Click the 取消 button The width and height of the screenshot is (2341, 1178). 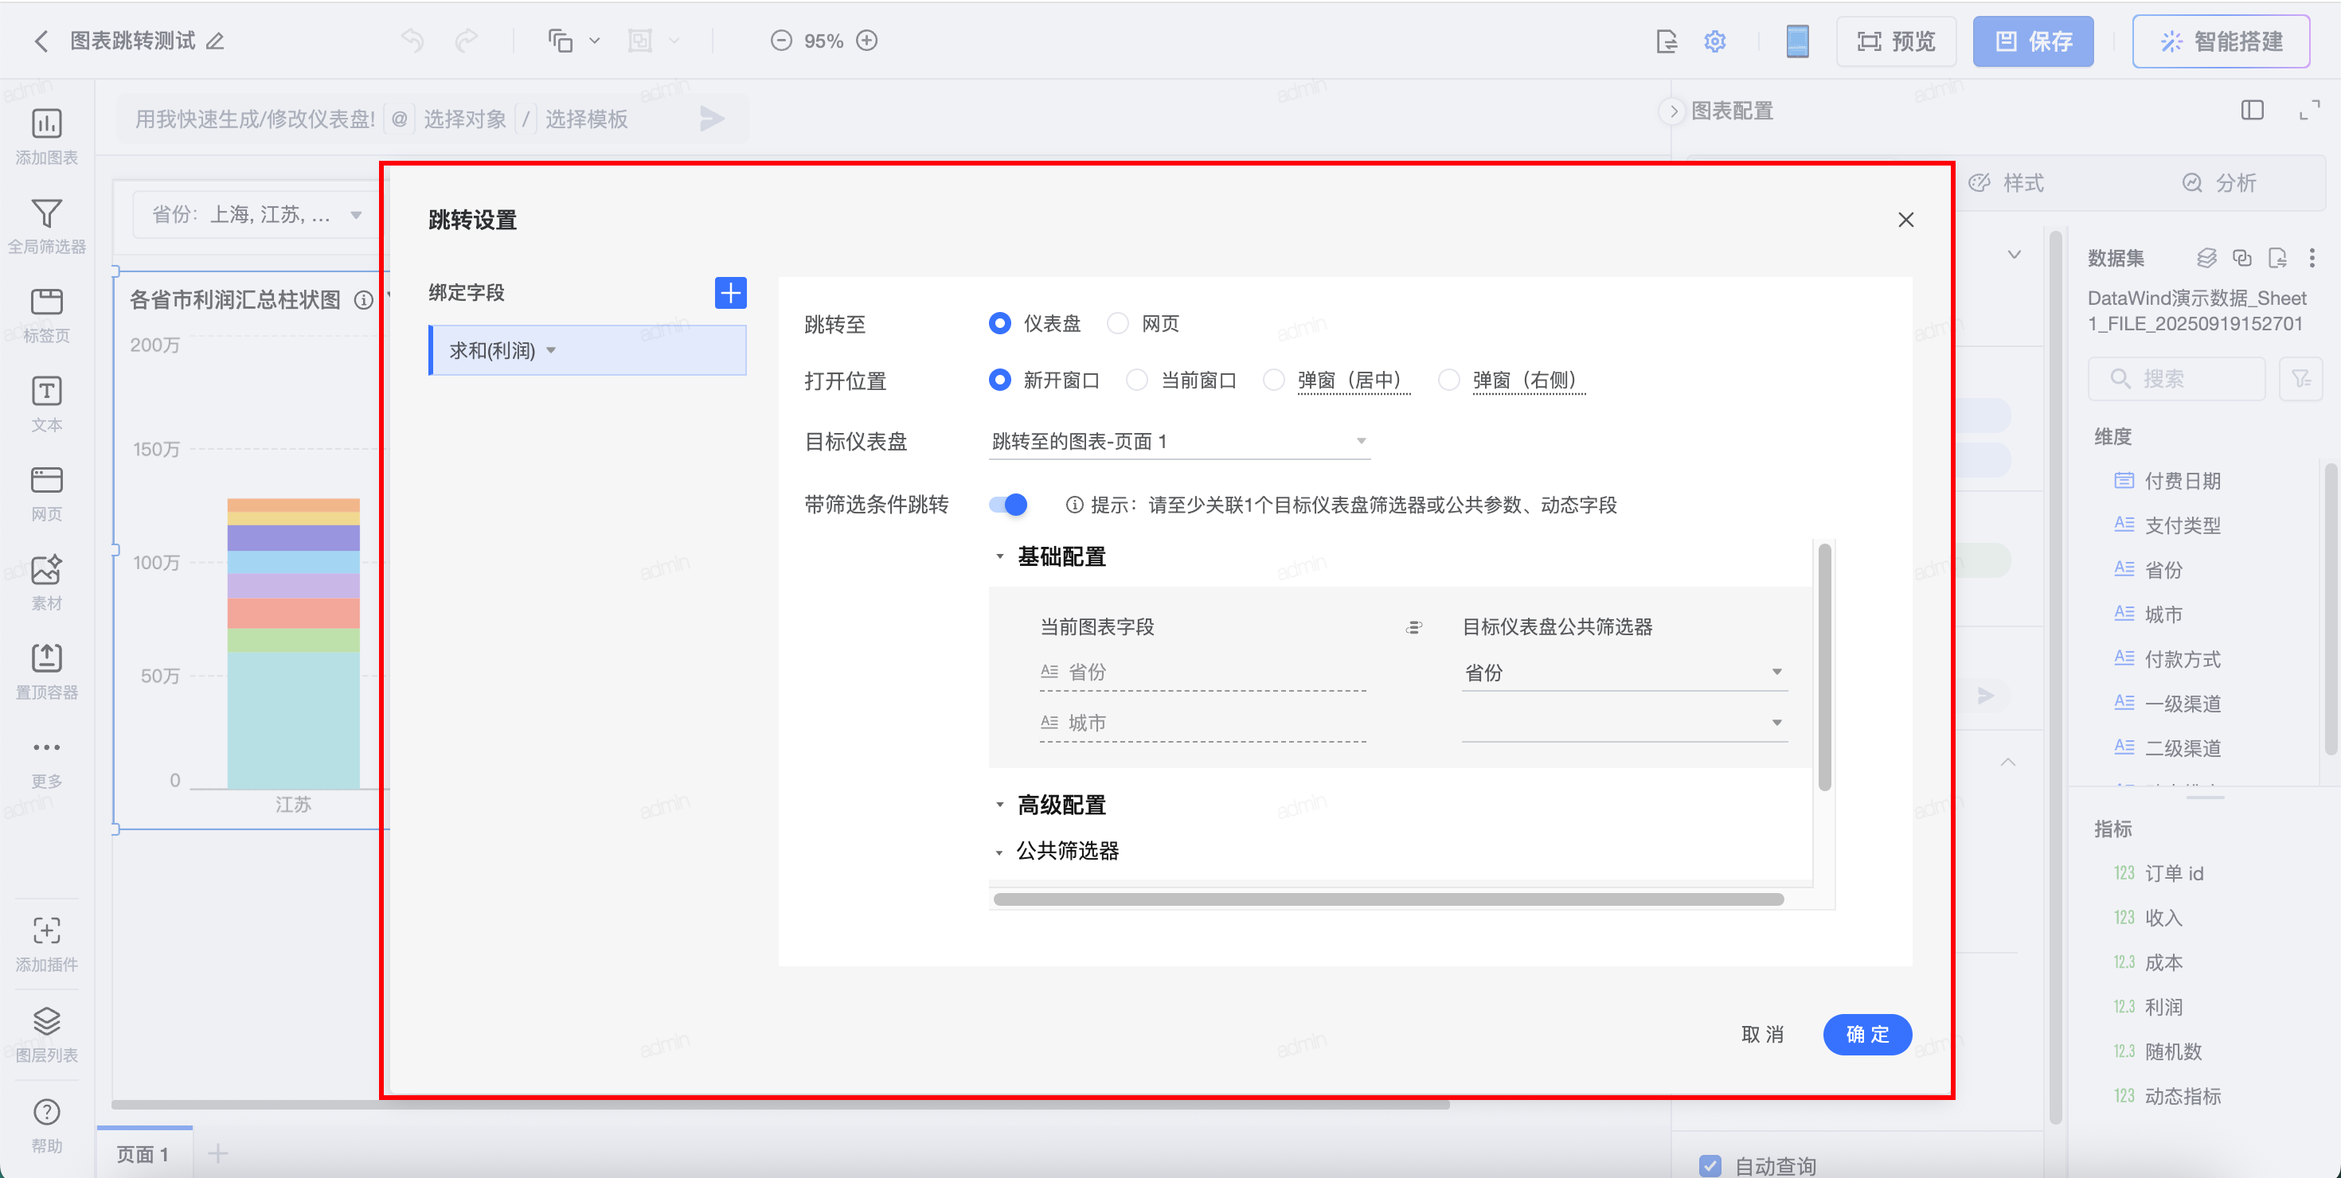pyautogui.click(x=1761, y=1034)
